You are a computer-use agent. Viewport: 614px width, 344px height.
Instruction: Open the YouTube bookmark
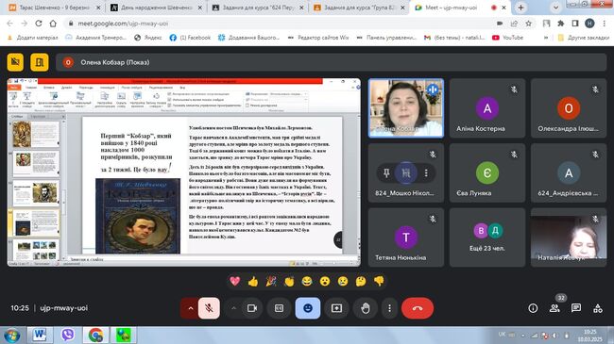pos(507,38)
